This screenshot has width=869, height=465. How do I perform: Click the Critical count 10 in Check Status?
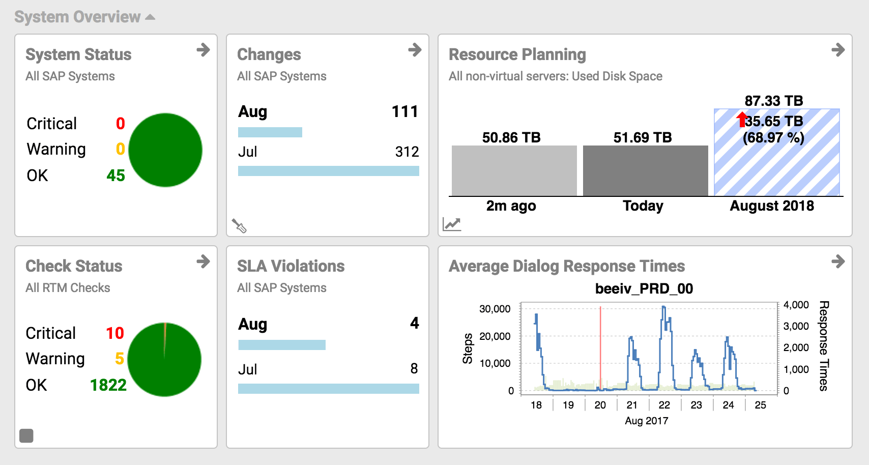click(115, 333)
